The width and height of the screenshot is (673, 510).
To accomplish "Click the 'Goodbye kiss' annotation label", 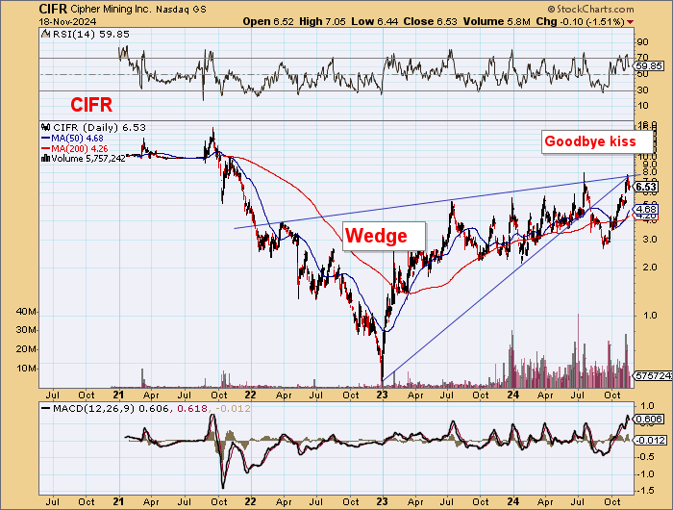I will 597,141.
